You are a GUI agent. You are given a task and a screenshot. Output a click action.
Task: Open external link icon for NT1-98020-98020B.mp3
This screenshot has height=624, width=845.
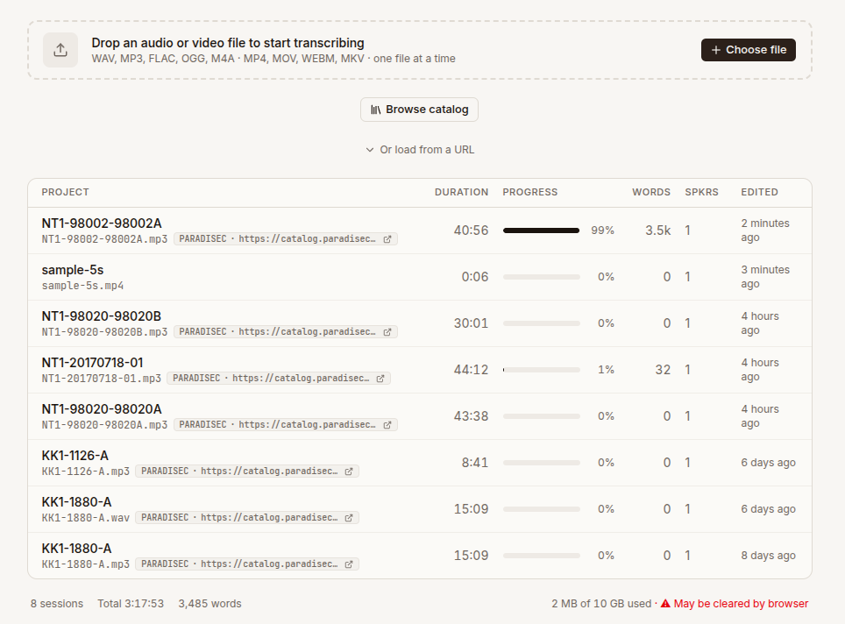click(x=387, y=332)
